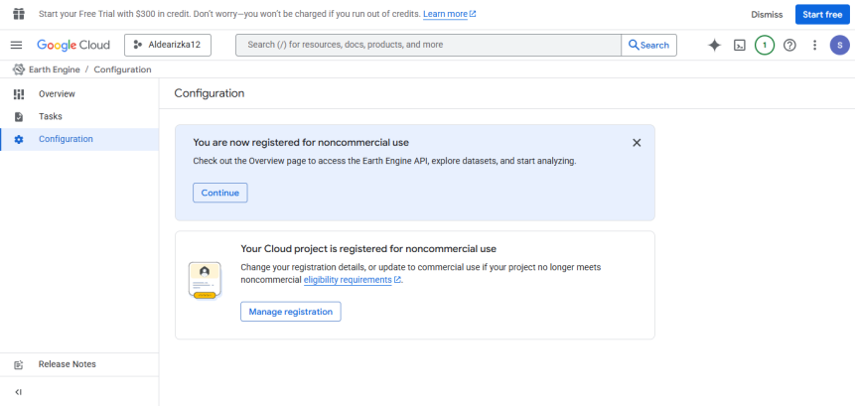Screen dimensions: 855x406
Task: Click Configuration breadcrumb text
Action: pos(123,69)
